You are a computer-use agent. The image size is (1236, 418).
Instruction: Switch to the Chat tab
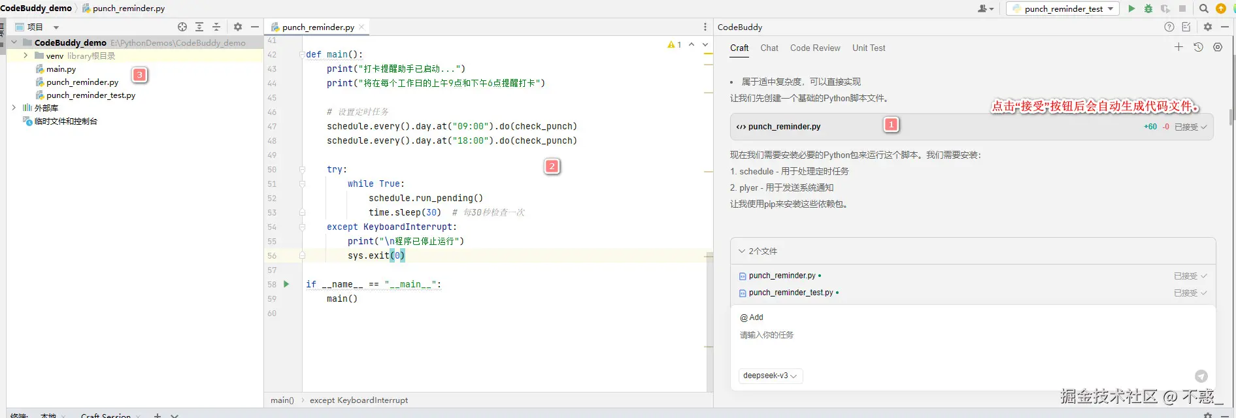tap(769, 48)
